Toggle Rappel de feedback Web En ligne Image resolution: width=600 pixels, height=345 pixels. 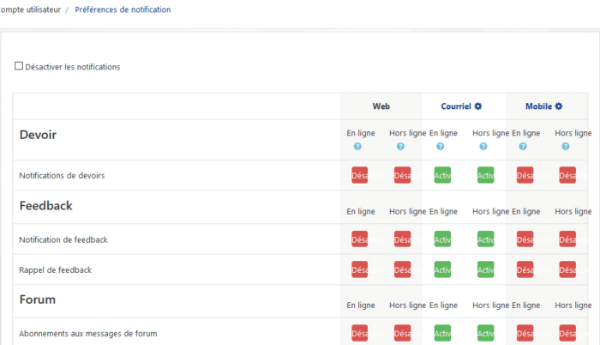click(x=360, y=269)
